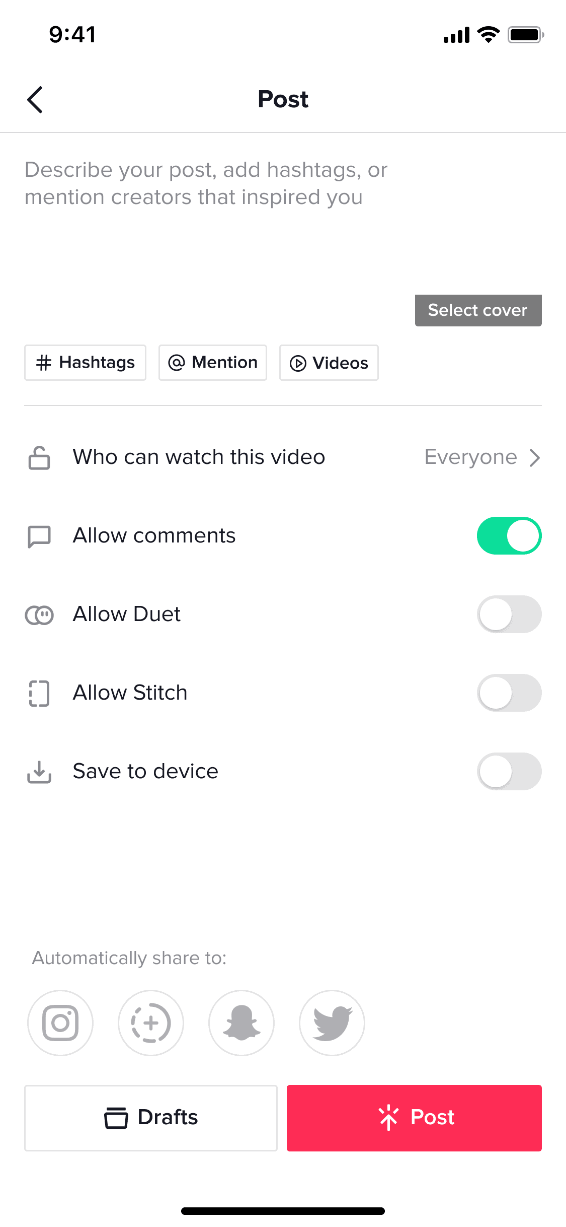Tap the Mention button
Screen dimensions: 566x1227
click(213, 363)
